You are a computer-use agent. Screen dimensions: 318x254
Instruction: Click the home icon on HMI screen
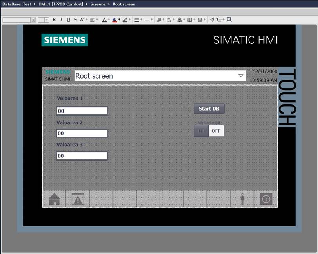click(54, 199)
